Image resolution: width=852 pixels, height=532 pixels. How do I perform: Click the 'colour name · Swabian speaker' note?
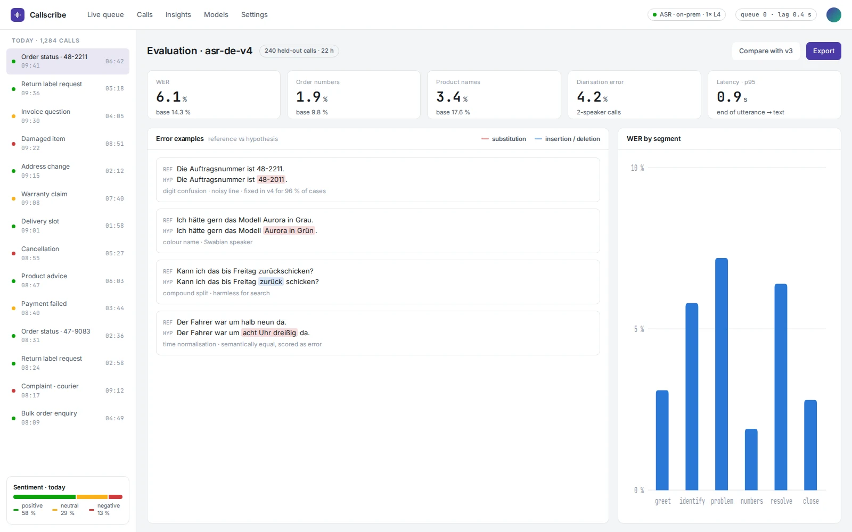coord(208,242)
